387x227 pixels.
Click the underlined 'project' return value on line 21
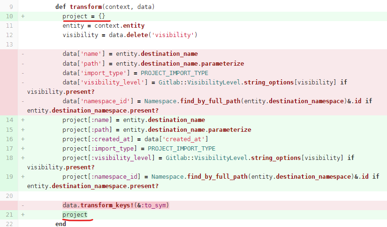[x=75, y=215]
